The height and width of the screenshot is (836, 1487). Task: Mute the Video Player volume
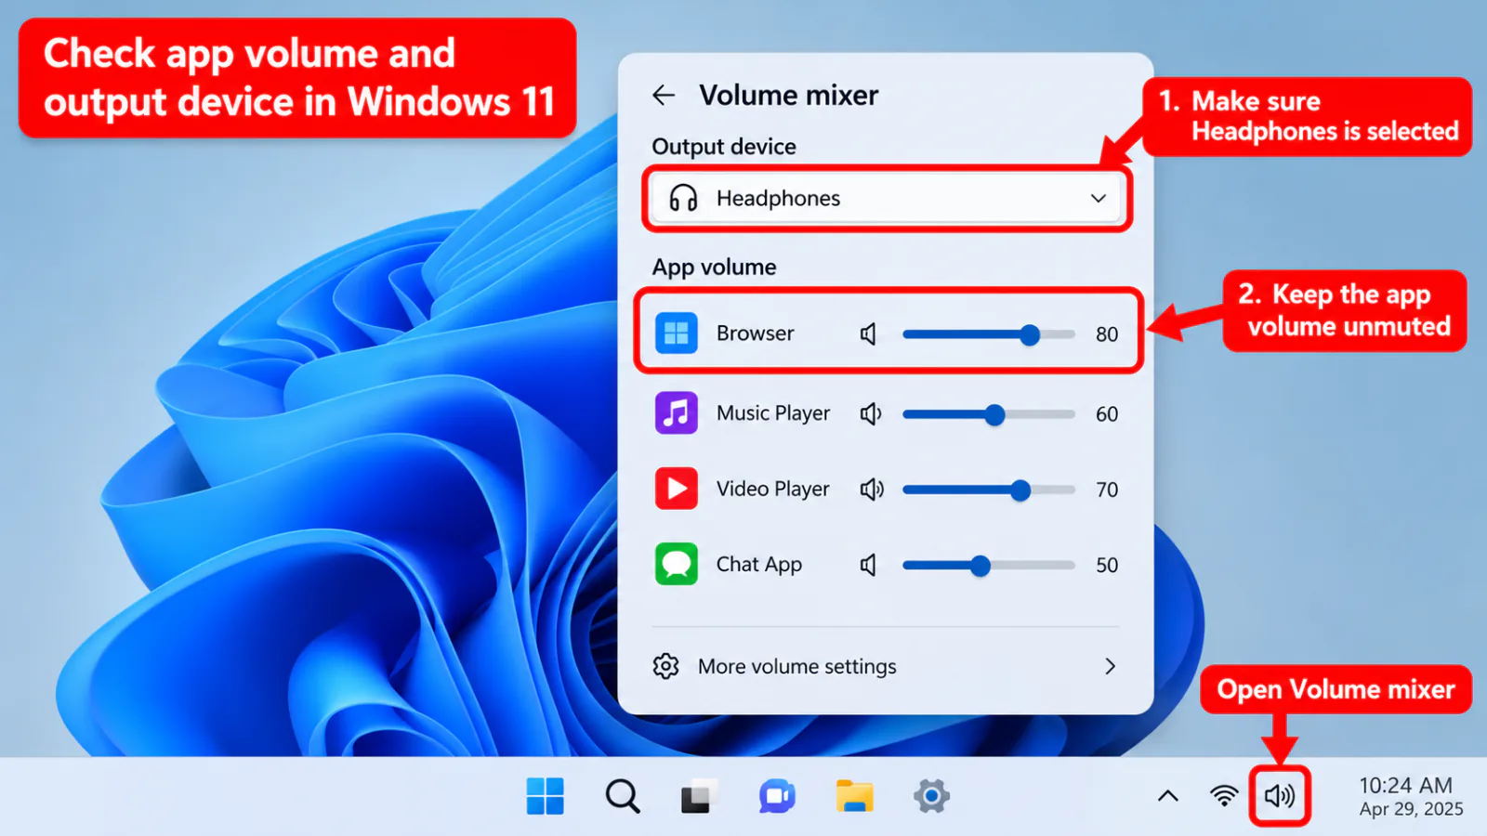tap(872, 490)
